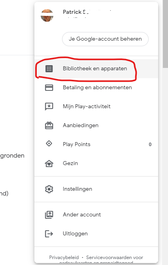The width and height of the screenshot is (168, 265).
Task: Open Servicevoorwaarden link in footer
Action: (115, 257)
